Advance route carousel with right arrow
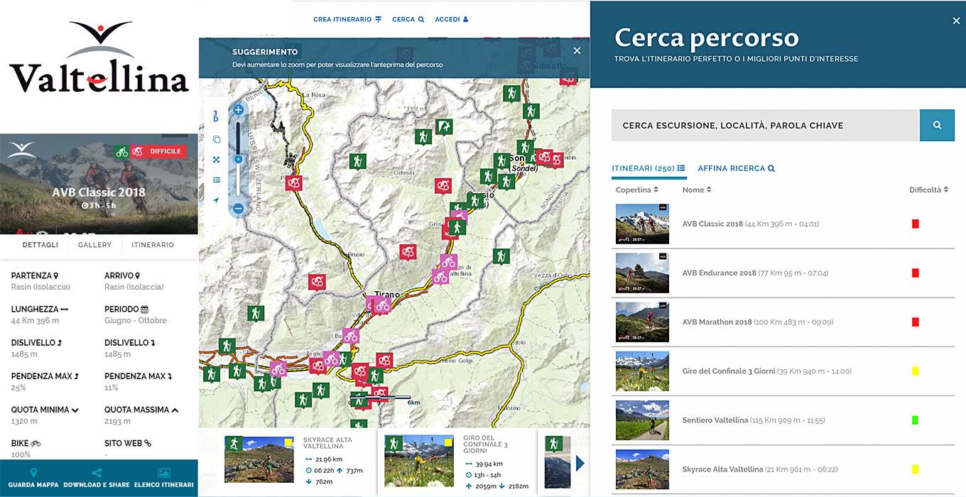The image size is (966, 497). pyautogui.click(x=580, y=464)
